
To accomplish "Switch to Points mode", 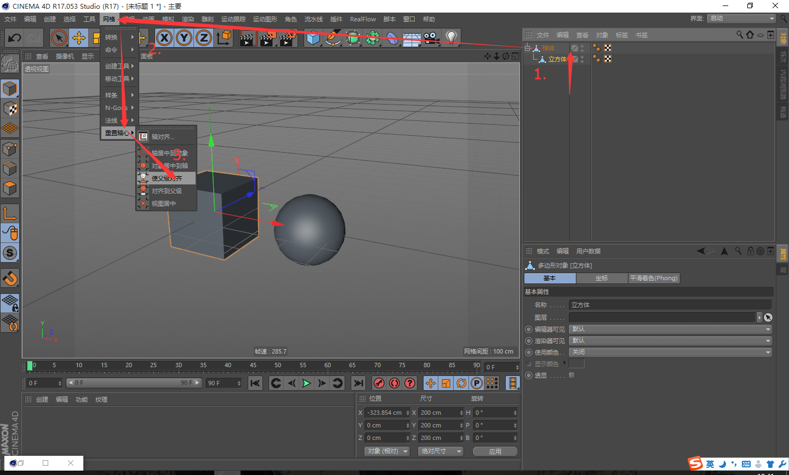I will pos(10,148).
